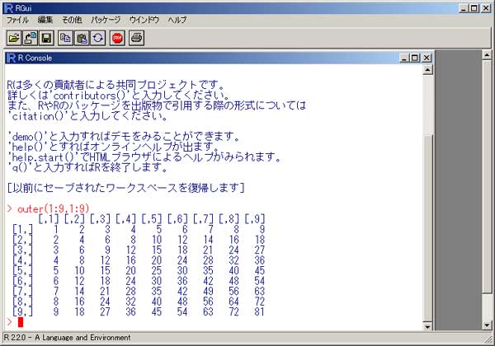The height and width of the screenshot is (346, 495).
Task: Click the R 2.2.0 status bar text
Action: [x=68, y=338]
